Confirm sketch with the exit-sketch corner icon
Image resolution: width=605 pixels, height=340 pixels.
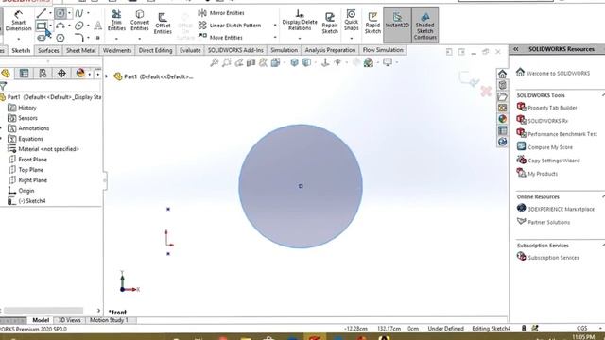click(469, 78)
